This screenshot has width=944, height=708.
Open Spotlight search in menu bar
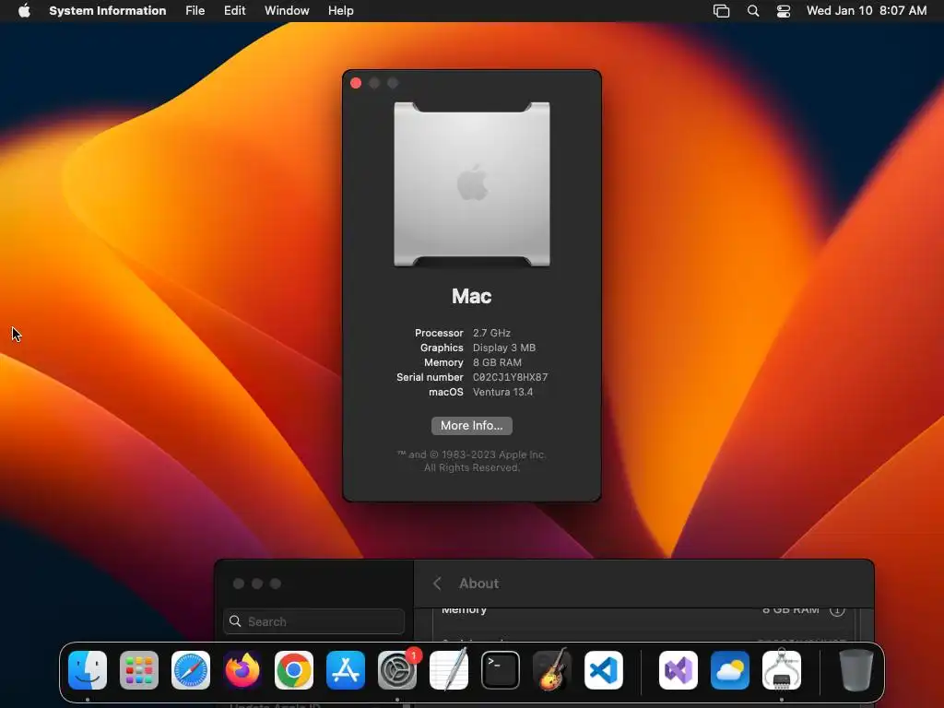tap(753, 11)
